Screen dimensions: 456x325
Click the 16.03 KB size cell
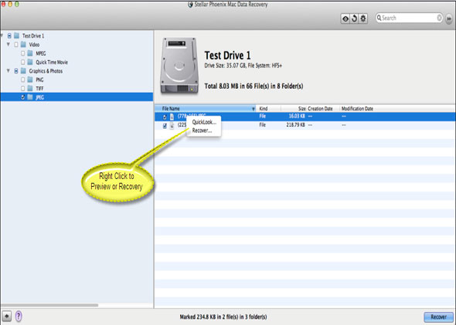pyautogui.click(x=297, y=116)
